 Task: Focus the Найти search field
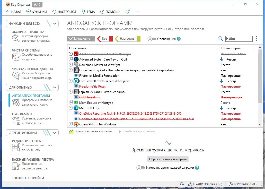(x=239, y=39)
